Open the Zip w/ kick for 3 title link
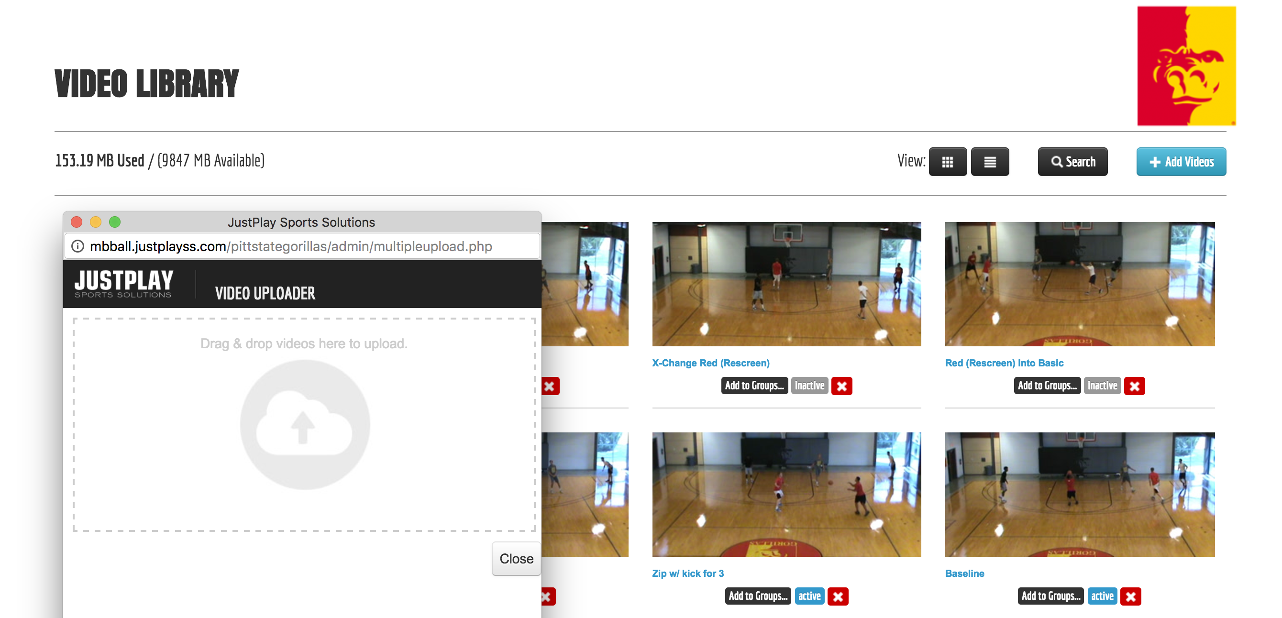This screenshot has height=618, width=1282. [x=687, y=573]
